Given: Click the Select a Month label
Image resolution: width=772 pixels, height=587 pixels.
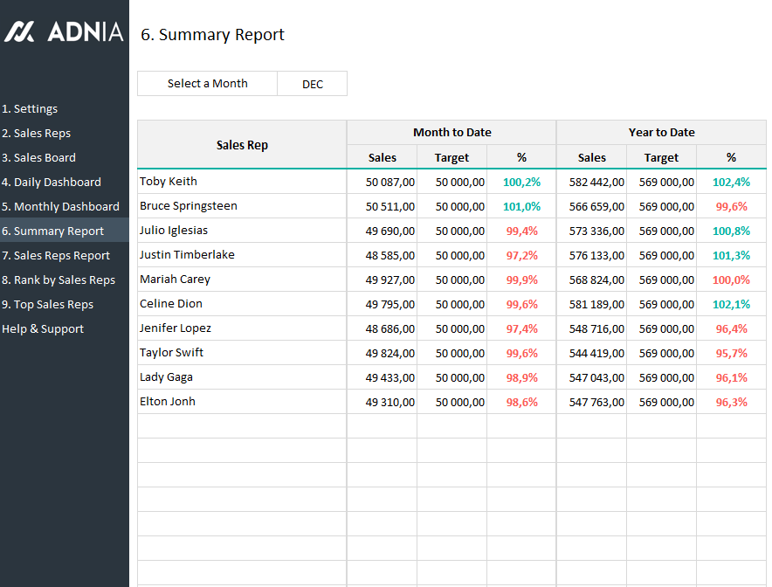Looking at the screenshot, I should click(208, 84).
